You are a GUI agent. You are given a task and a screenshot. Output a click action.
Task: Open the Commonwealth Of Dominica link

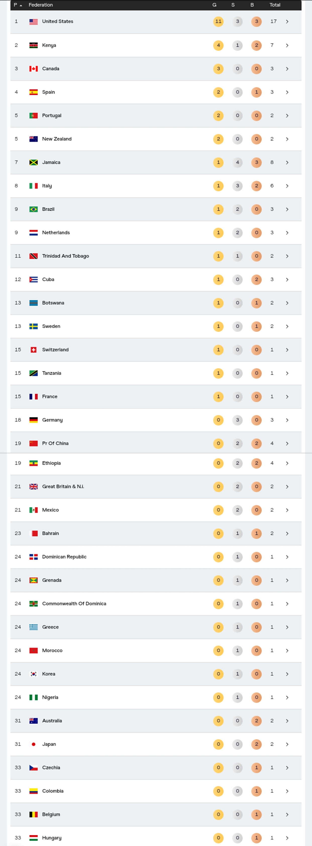pos(74,604)
